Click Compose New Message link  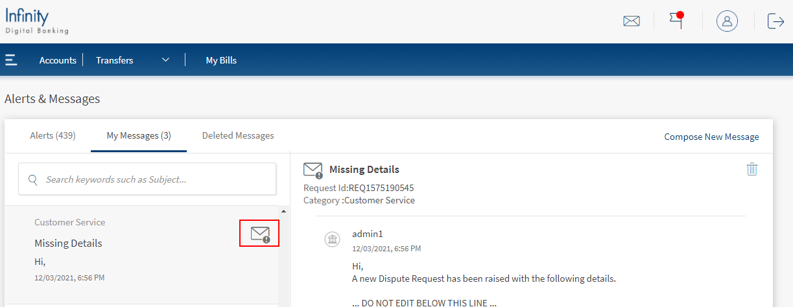[x=711, y=137]
